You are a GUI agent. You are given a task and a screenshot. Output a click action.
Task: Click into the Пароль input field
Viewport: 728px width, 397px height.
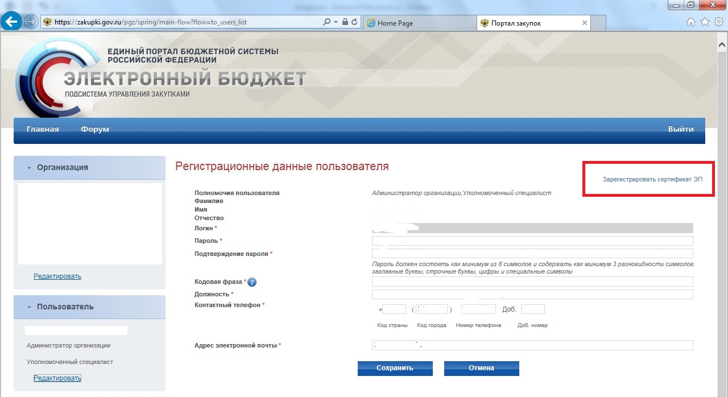532,241
